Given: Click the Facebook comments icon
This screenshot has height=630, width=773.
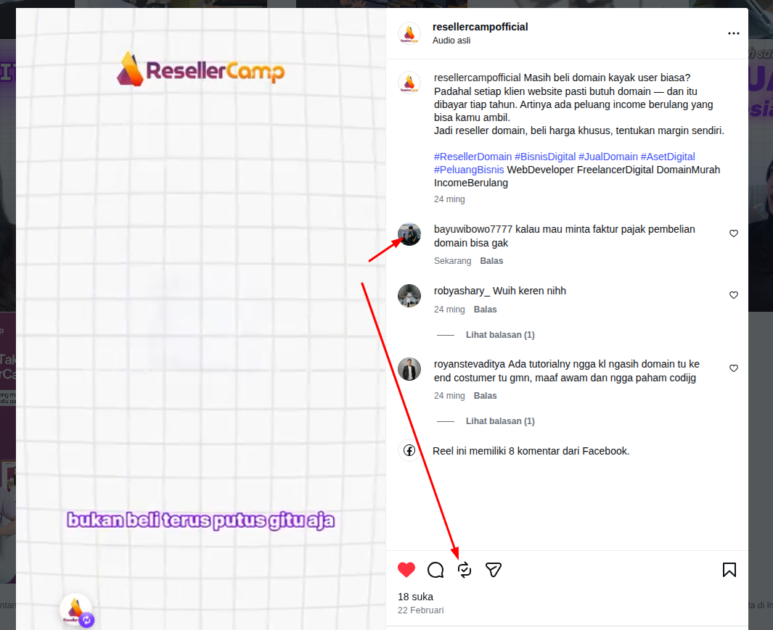Looking at the screenshot, I should pyautogui.click(x=409, y=450).
